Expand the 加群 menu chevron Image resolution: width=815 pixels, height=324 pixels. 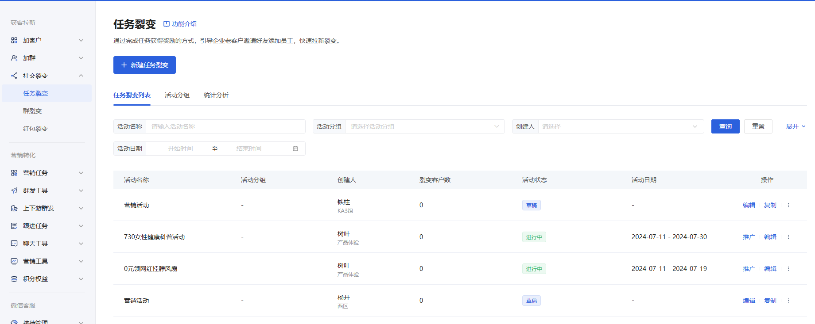[x=81, y=58]
